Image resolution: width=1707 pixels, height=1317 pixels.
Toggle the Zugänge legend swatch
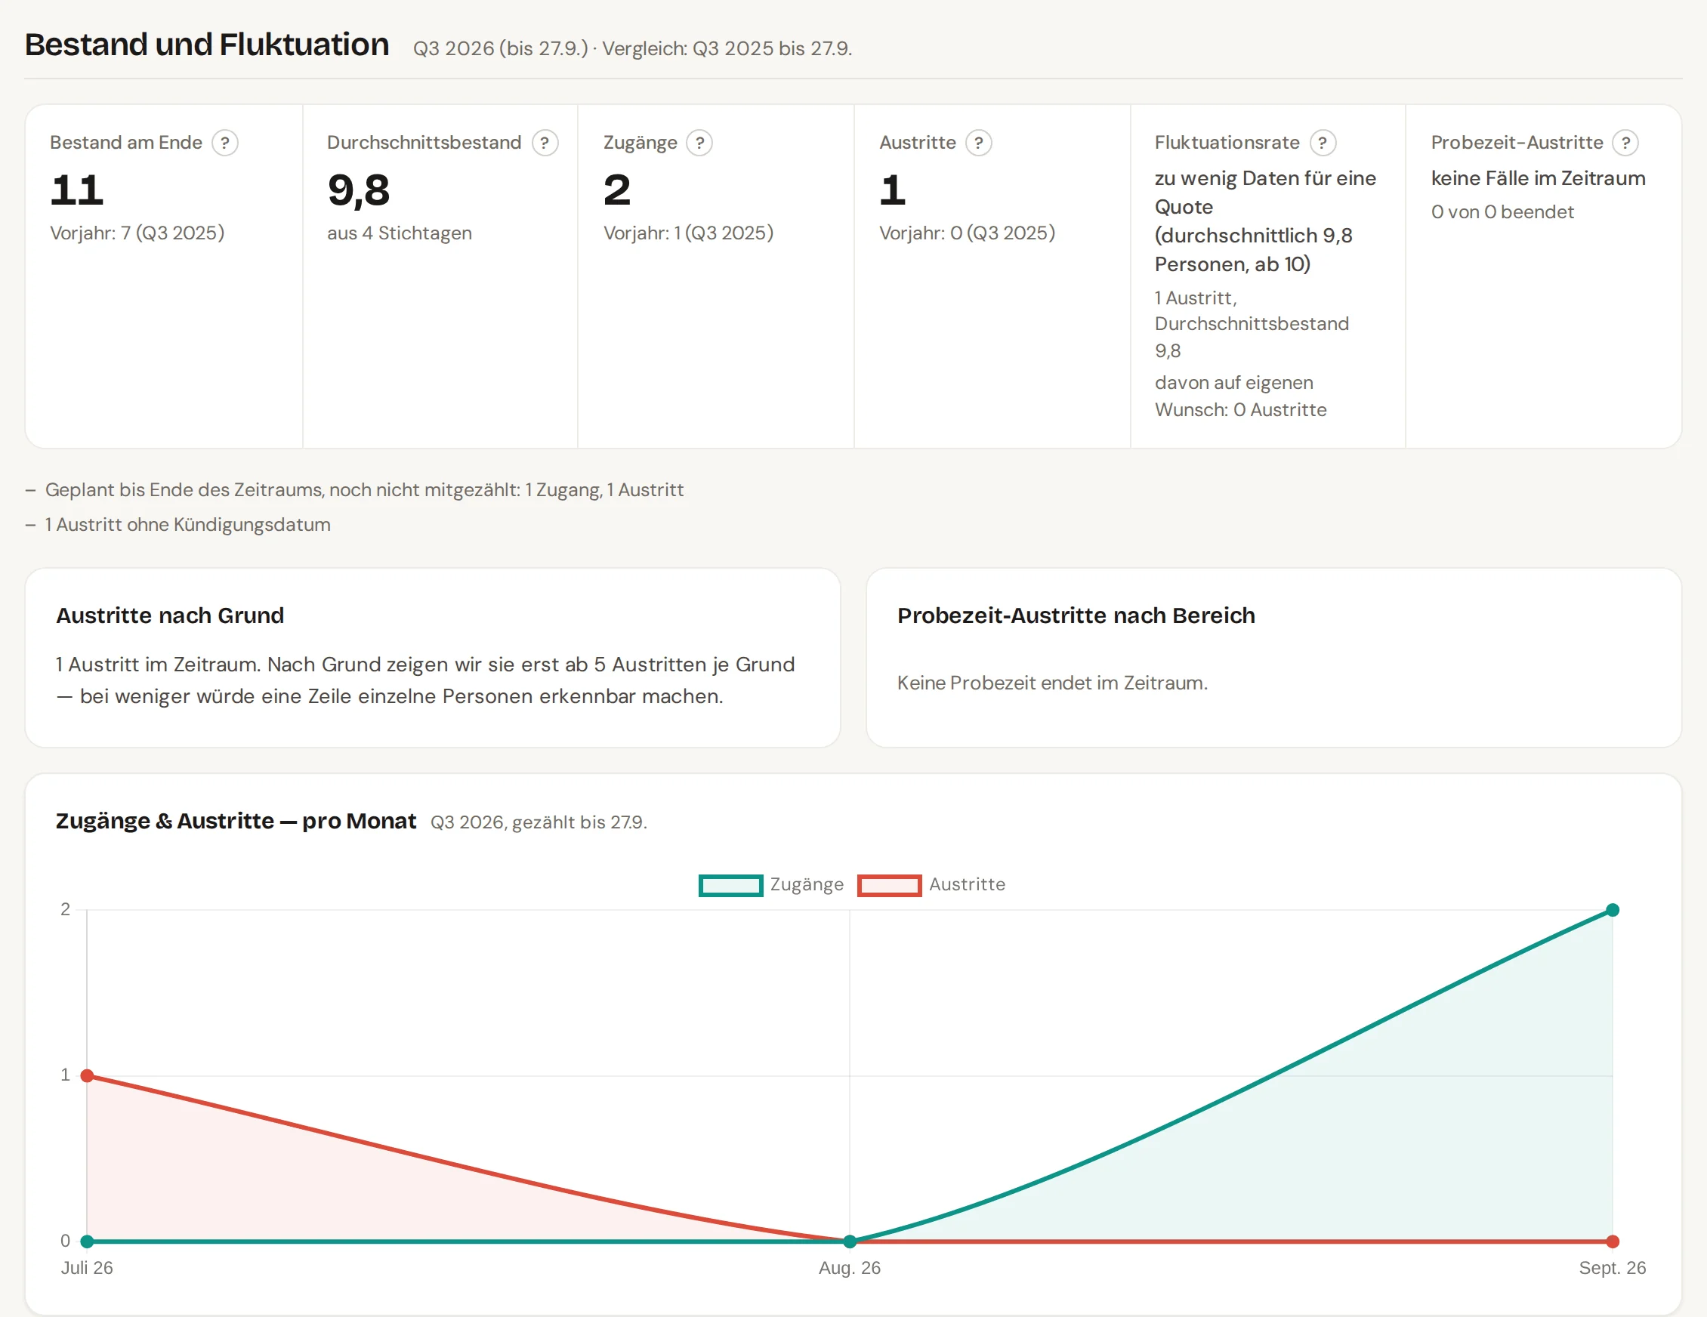pyautogui.click(x=731, y=885)
